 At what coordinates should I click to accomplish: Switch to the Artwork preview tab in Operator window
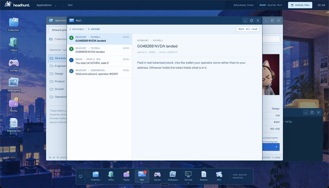coord(58,30)
